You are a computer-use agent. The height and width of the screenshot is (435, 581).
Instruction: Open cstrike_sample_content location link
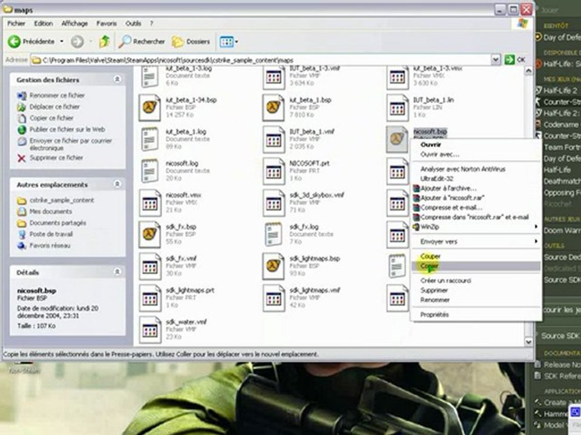coord(62,201)
